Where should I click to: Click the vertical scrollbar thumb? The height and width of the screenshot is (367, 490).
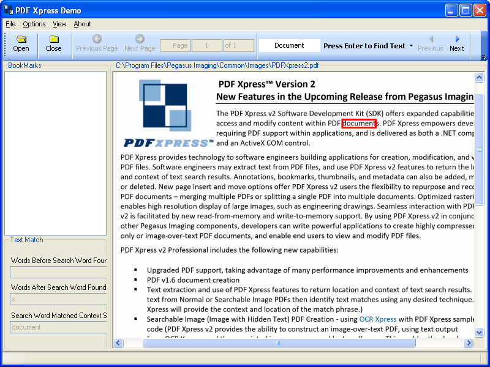(x=479, y=150)
